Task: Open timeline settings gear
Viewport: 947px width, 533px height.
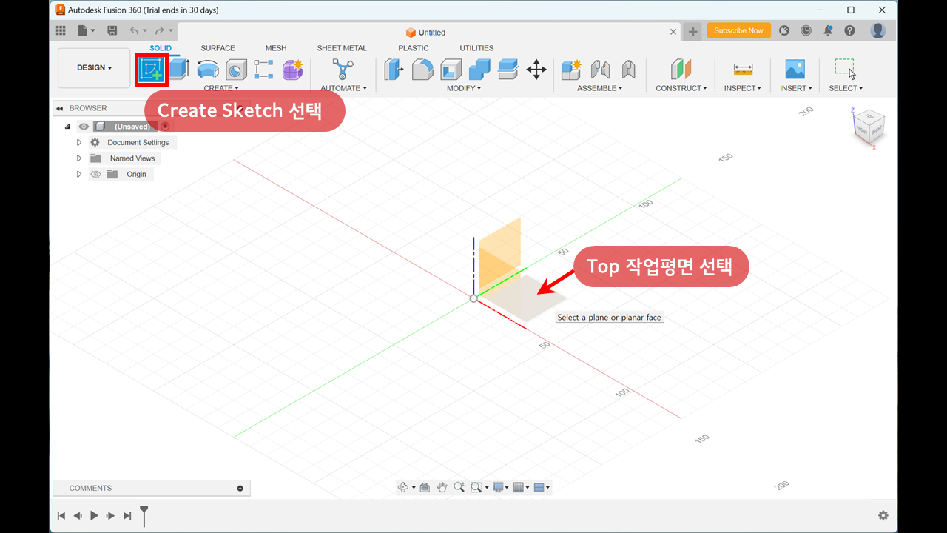Action: tap(883, 515)
